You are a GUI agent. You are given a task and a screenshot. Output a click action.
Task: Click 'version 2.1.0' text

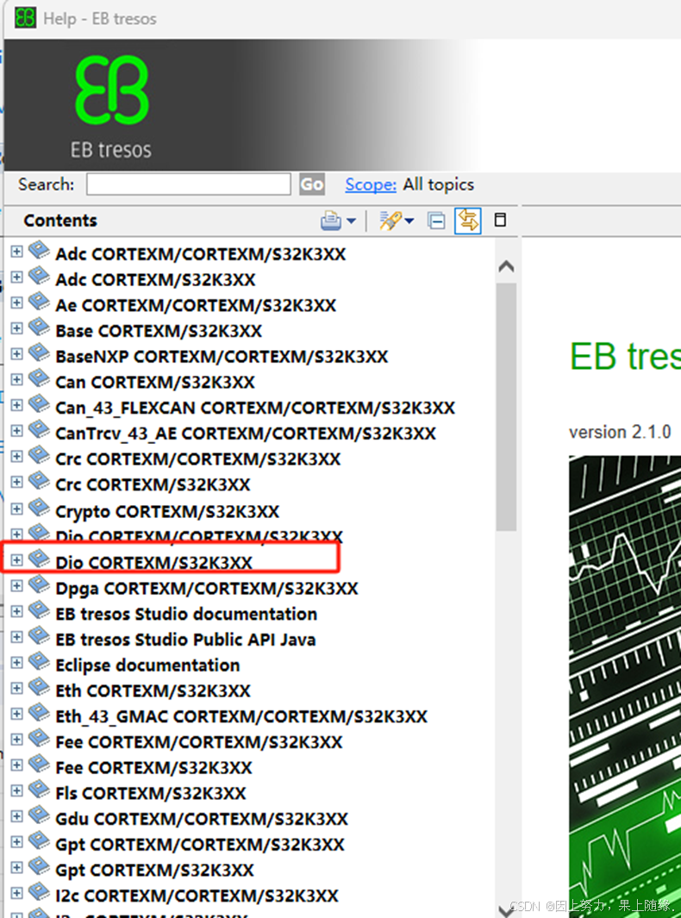click(x=620, y=432)
